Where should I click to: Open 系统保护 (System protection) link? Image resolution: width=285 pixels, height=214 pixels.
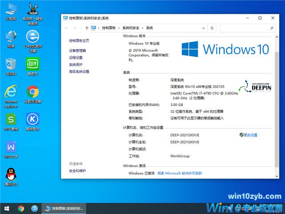[x=76, y=65]
